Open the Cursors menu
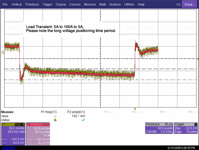 75,4
